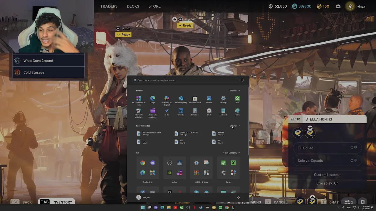The image size is (376, 211).
Task: Toggle Solo vs. Squads option
Action: (x=327, y=161)
